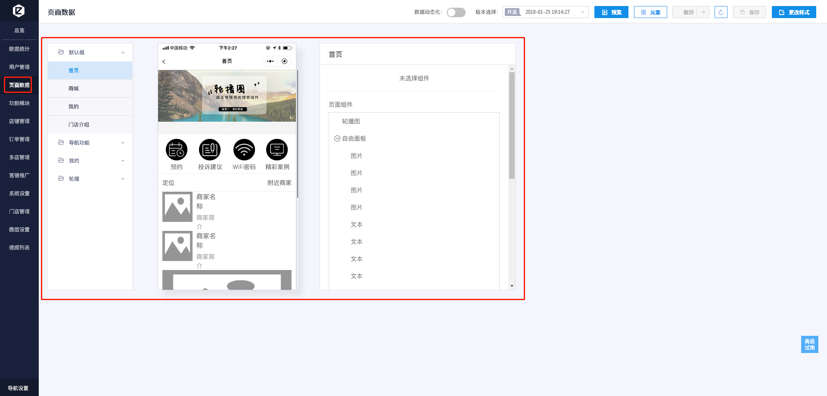The width and height of the screenshot is (827, 396).
Task: Select the 商城 page in page list
Action: (x=74, y=89)
